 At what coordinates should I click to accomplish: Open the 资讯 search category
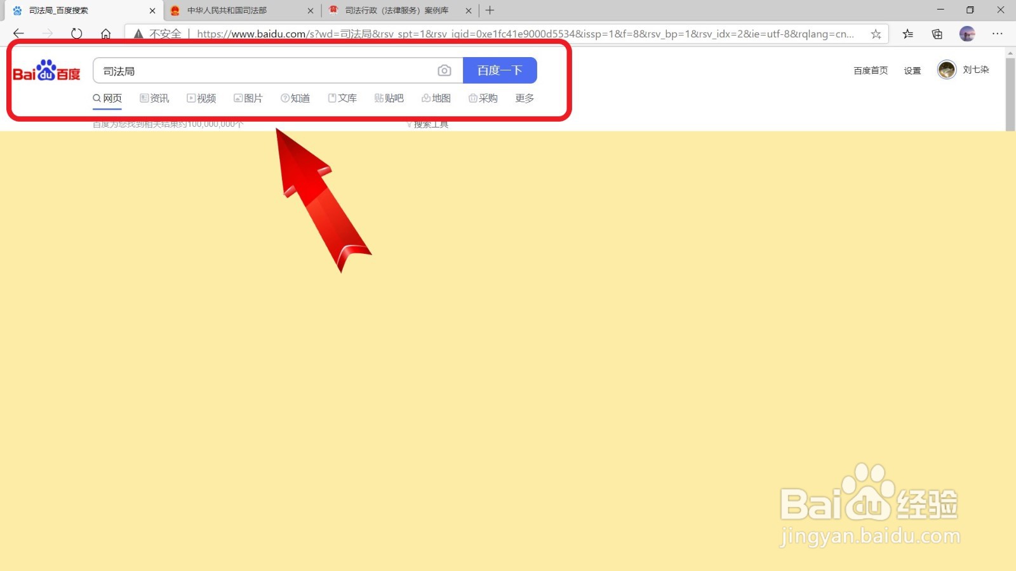click(x=154, y=98)
